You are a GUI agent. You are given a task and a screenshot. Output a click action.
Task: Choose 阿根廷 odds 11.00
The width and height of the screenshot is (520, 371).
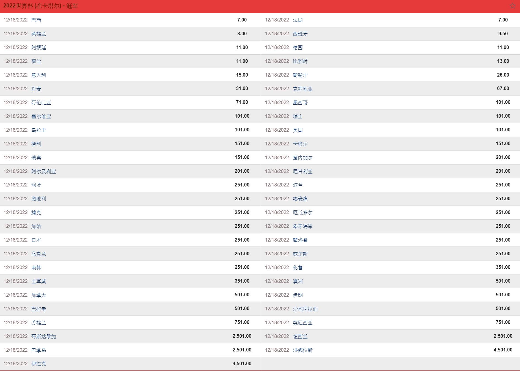(x=242, y=47)
